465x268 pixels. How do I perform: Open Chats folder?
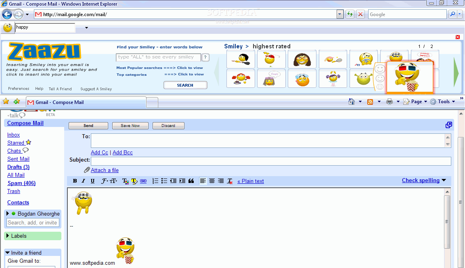[x=14, y=151]
